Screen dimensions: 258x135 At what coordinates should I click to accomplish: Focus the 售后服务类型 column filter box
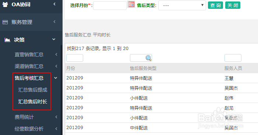tap(141, 58)
